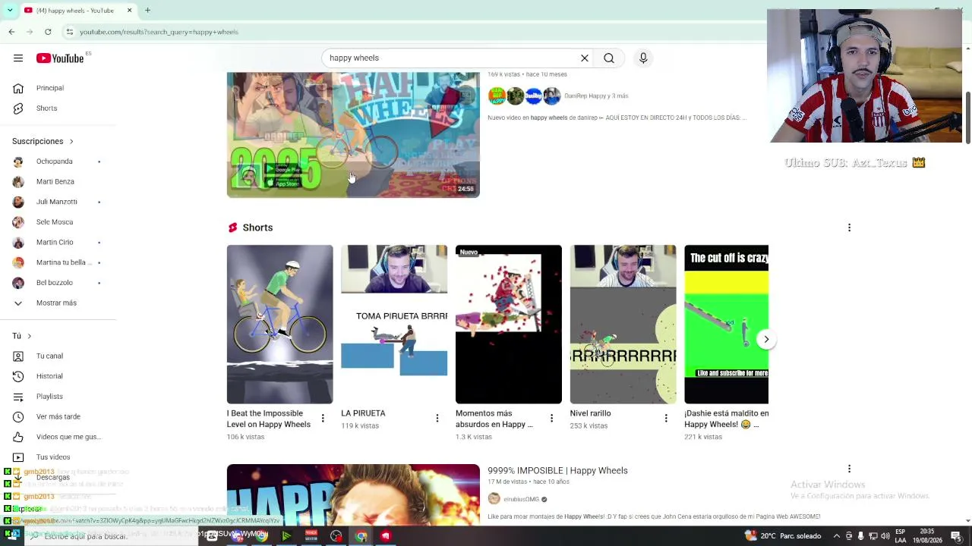
Task: Play 'The cut off is crazy' short thumbnail
Action: pos(726,325)
